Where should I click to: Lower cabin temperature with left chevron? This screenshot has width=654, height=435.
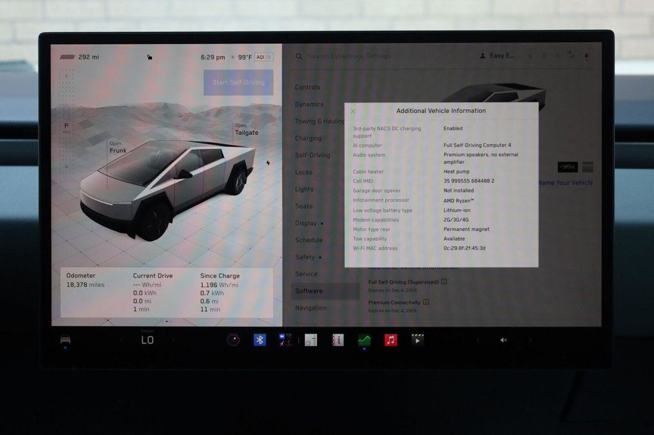[122, 340]
